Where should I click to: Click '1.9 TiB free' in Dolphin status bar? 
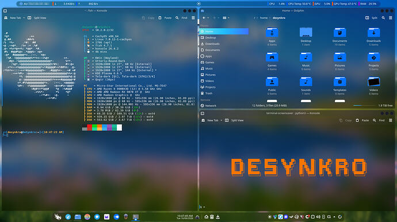click(385, 106)
